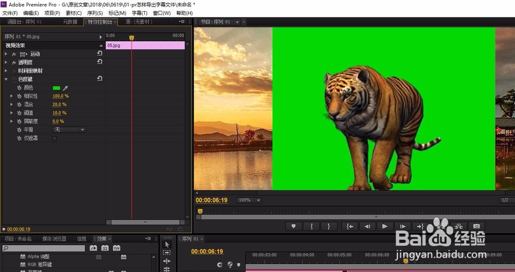The height and width of the screenshot is (272, 515).
Task: Open the 编辑(E) menu
Action: (x=31, y=13)
